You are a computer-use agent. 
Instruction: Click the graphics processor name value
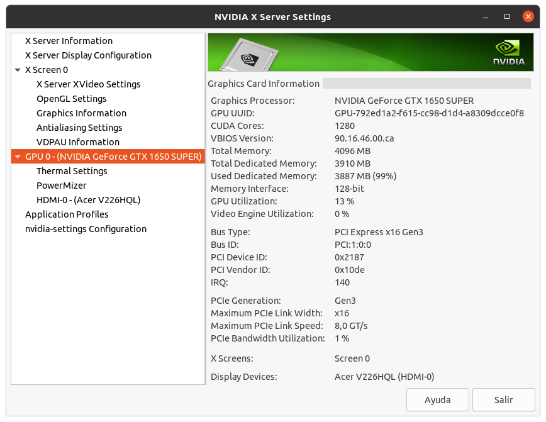coord(404,101)
